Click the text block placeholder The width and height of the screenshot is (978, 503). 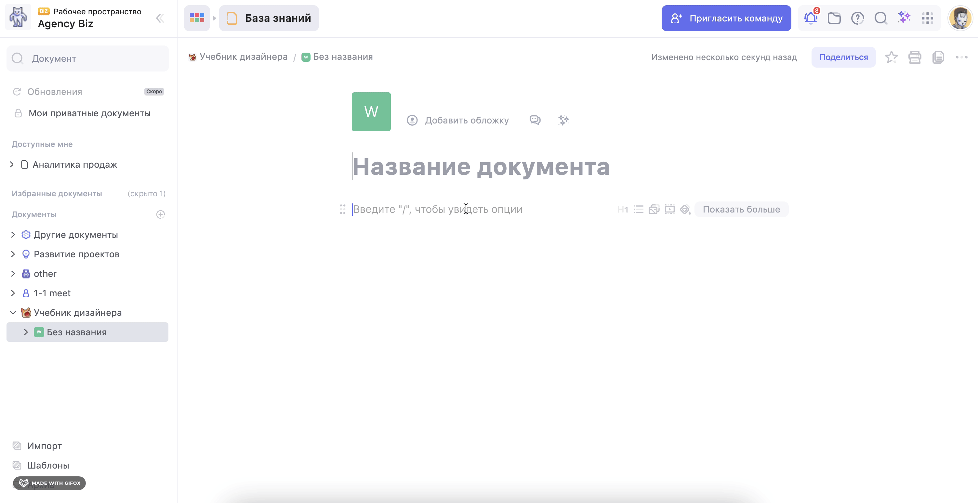click(x=438, y=209)
